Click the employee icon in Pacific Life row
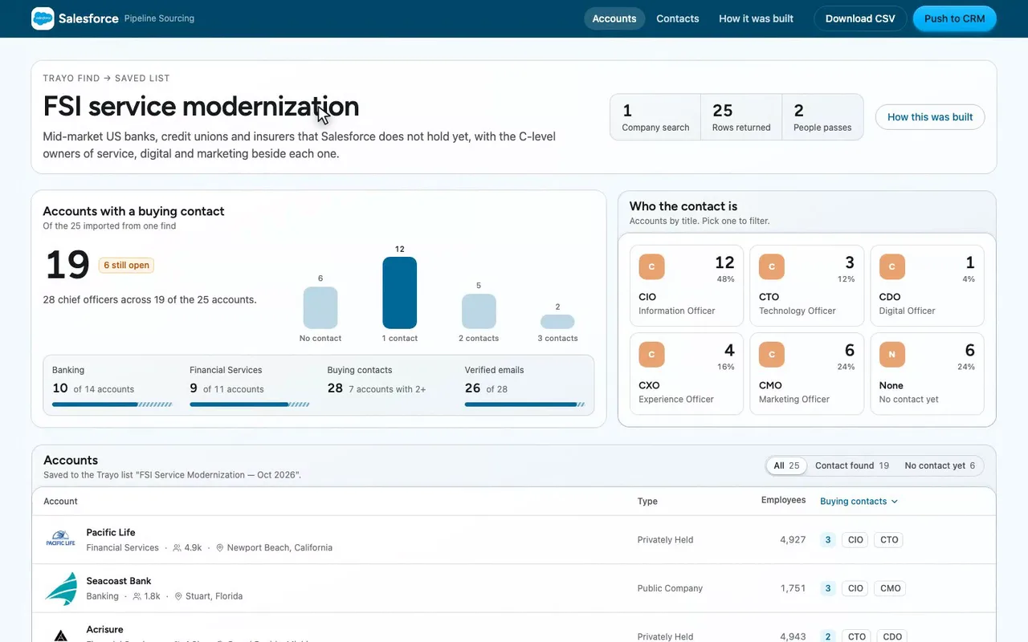This screenshot has width=1028, height=642. click(x=177, y=548)
